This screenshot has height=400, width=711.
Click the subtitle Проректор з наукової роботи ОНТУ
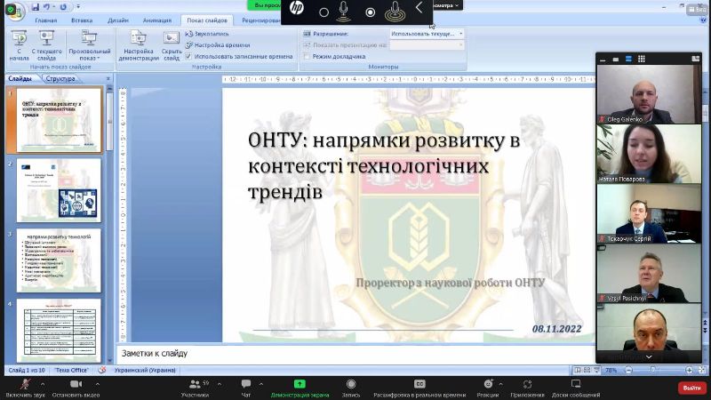click(451, 283)
